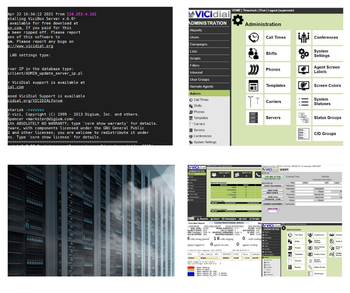Click the small clock icon beside sidebar Call Times

(191, 100)
